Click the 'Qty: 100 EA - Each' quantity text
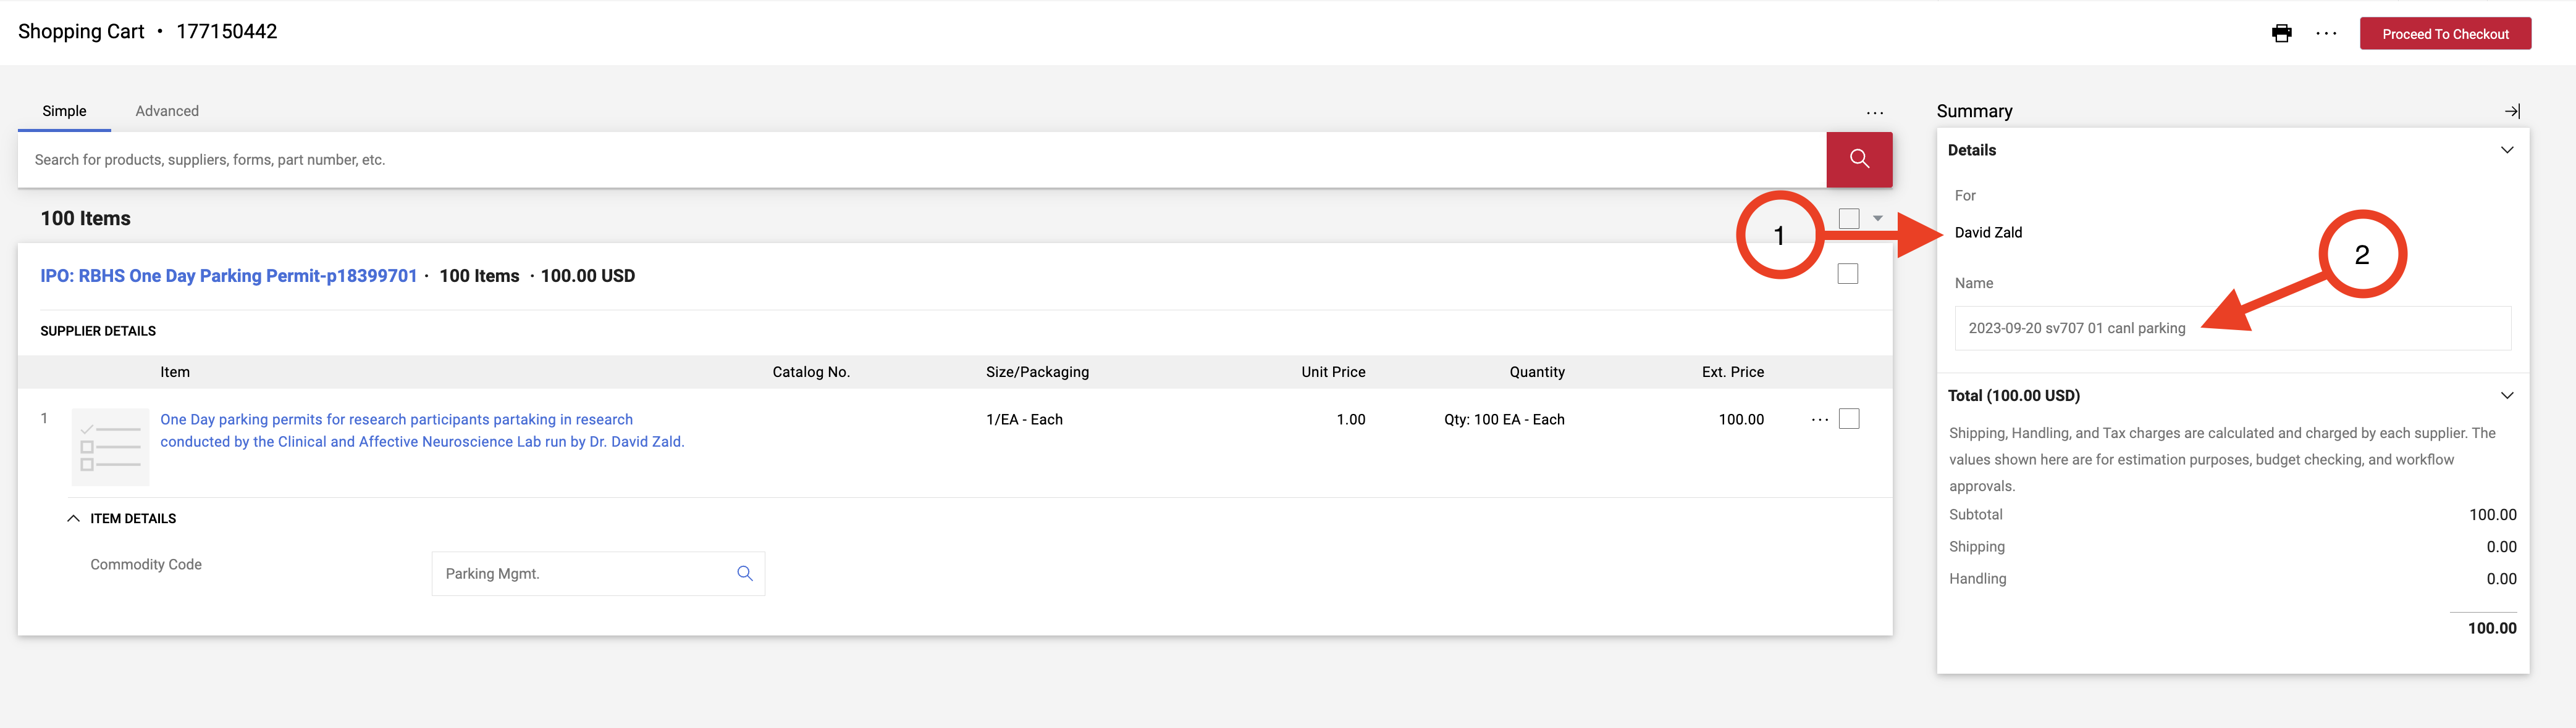This screenshot has height=728, width=2576. click(1504, 420)
